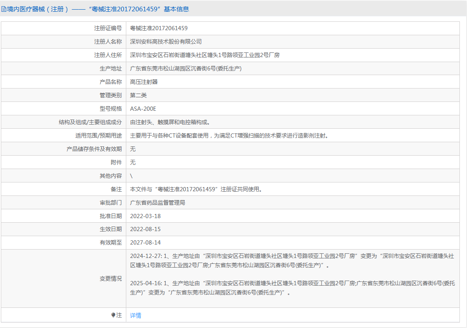The image size is (467, 328).
Task: Select the 2024-12-27 change record paragraph
Action: click(292, 260)
